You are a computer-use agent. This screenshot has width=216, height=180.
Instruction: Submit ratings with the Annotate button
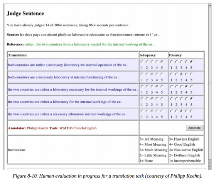click(194, 128)
